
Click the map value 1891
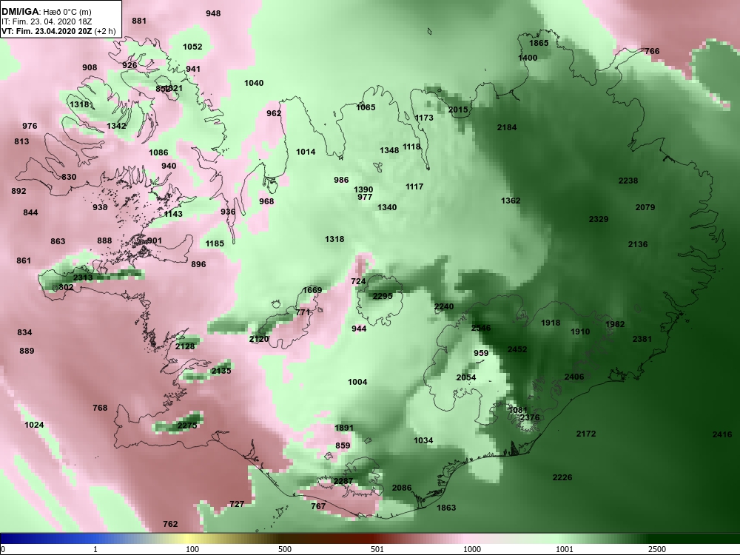(x=343, y=428)
